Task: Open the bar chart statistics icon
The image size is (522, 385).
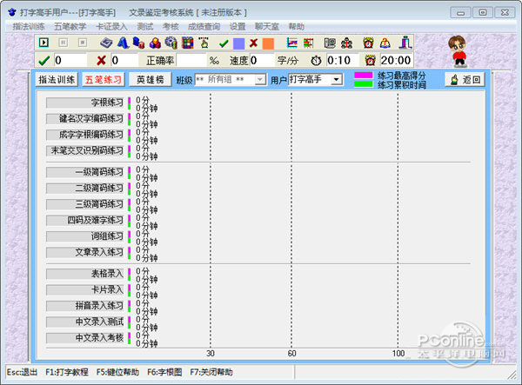Action: (308, 43)
